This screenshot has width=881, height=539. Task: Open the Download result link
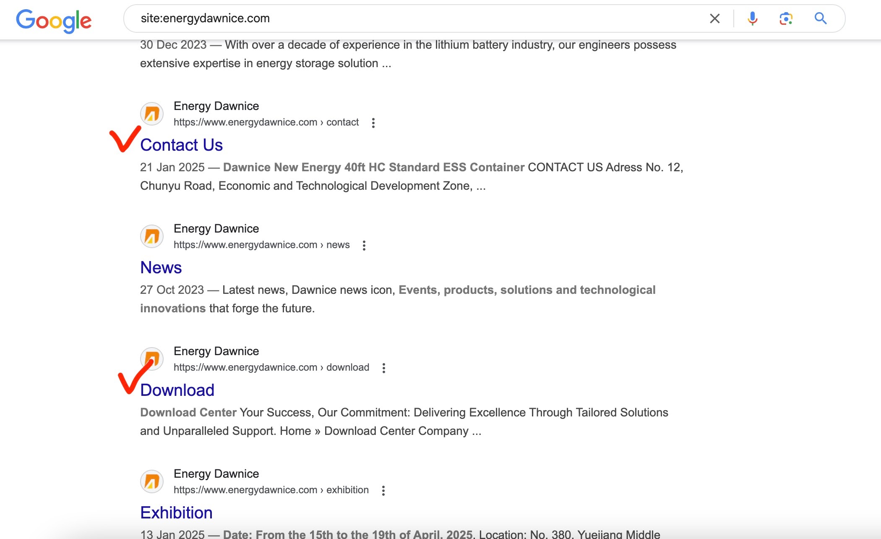[x=177, y=390]
